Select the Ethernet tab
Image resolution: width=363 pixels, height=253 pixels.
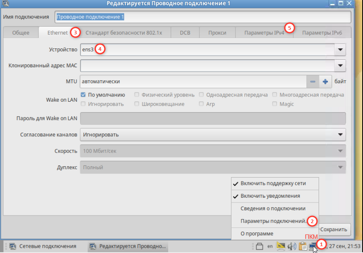[x=58, y=32]
